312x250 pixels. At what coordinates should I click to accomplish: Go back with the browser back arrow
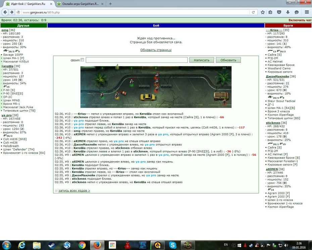5,12
